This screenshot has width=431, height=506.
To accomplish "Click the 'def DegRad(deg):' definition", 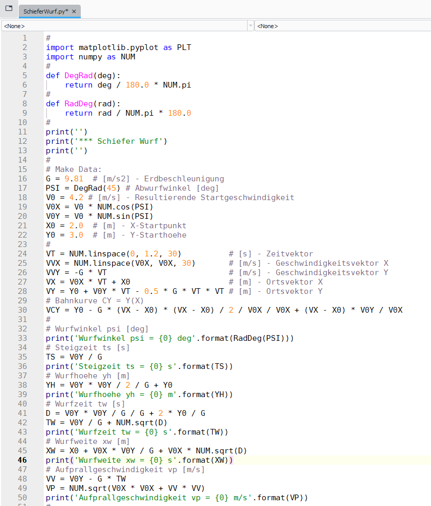I will click(x=83, y=76).
